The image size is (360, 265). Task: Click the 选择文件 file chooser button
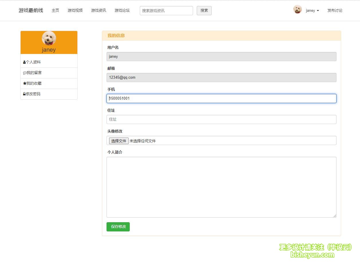pos(119,141)
